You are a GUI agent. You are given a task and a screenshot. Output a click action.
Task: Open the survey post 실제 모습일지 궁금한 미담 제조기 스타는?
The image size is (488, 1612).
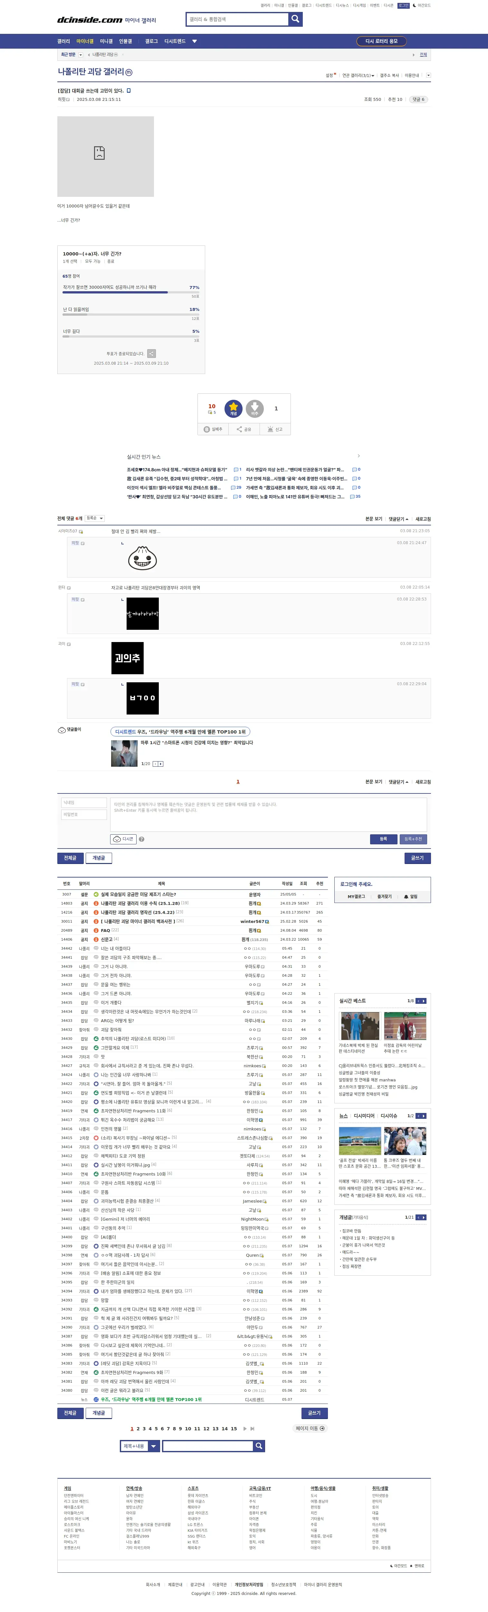coord(138,894)
